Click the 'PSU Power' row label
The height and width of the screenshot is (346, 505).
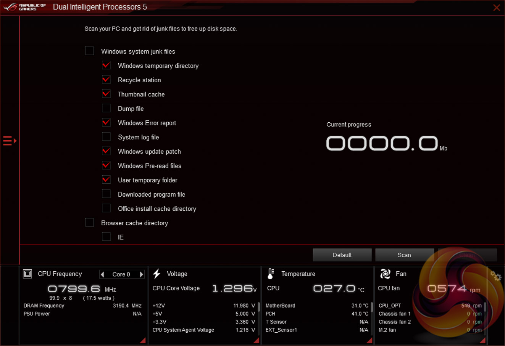click(37, 314)
